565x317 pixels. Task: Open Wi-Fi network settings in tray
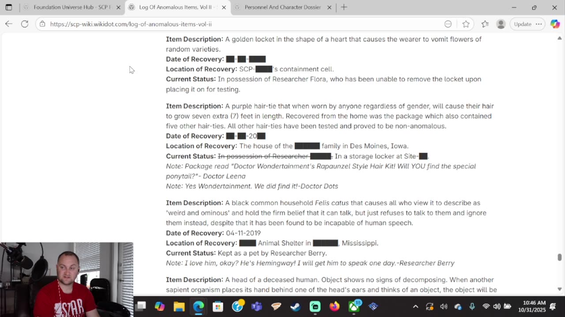(x=486, y=306)
